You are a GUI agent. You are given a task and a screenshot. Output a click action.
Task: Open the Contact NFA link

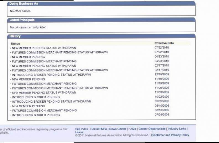(99, 129)
